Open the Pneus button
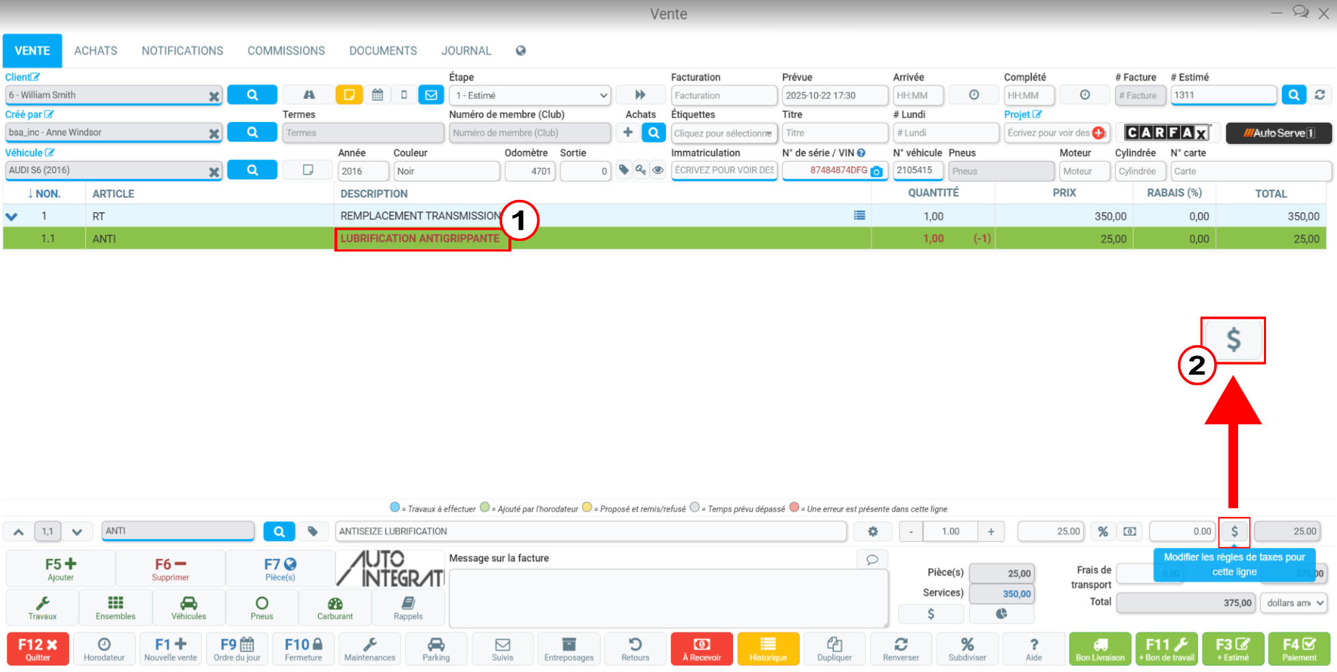 point(261,608)
